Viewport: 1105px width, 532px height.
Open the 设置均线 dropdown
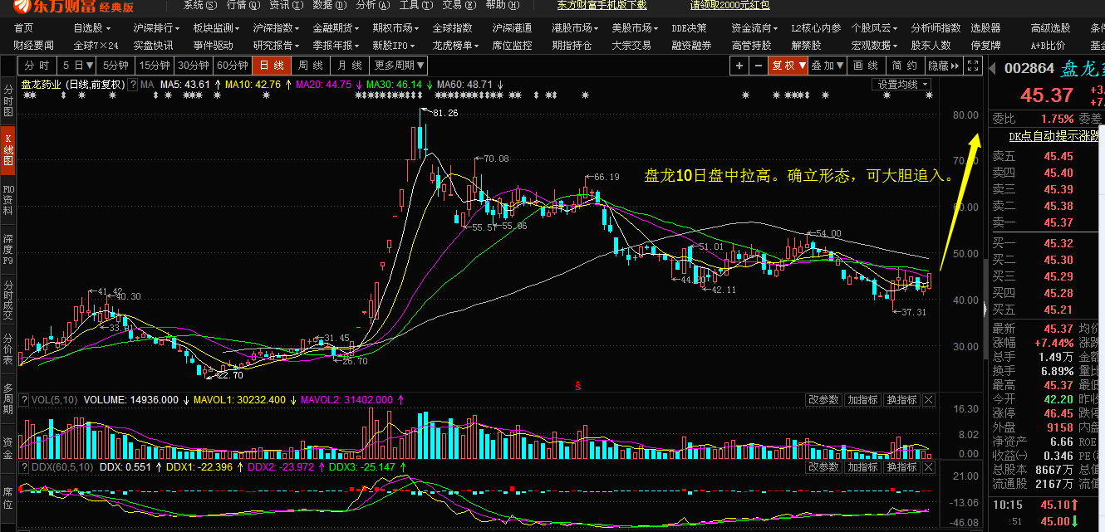[901, 84]
